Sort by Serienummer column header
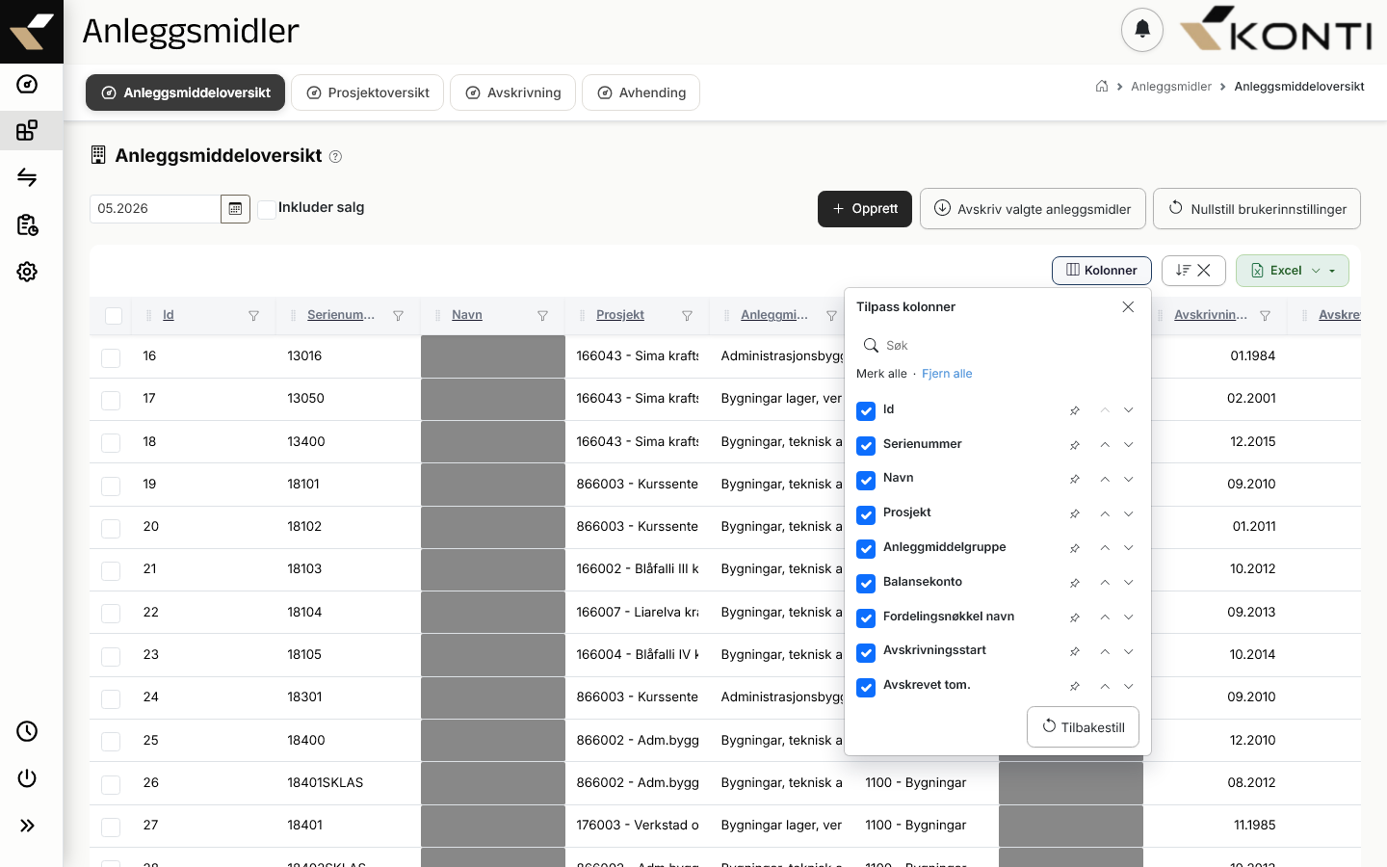The width and height of the screenshot is (1387, 867). pos(341,315)
